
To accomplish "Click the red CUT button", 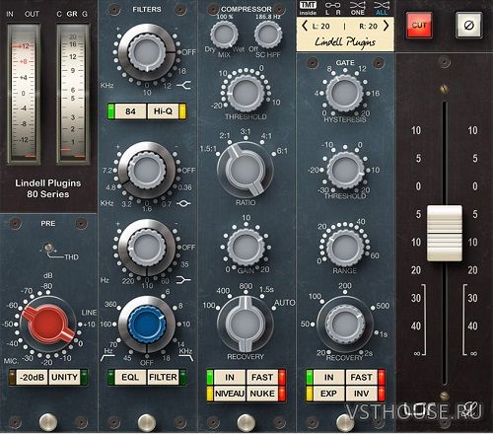I will click(419, 25).
